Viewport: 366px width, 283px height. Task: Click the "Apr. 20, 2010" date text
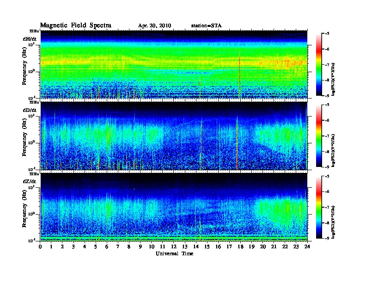[x=154, y=26]
